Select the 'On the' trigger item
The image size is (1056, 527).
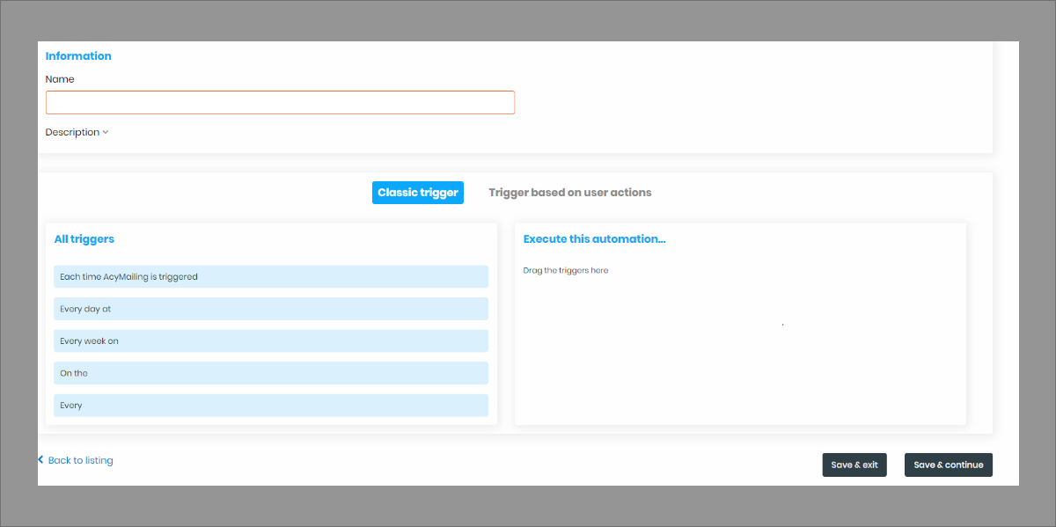270,373
